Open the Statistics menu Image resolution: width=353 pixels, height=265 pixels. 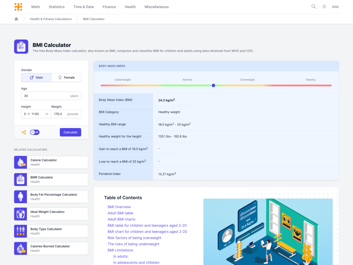(57, 7)
